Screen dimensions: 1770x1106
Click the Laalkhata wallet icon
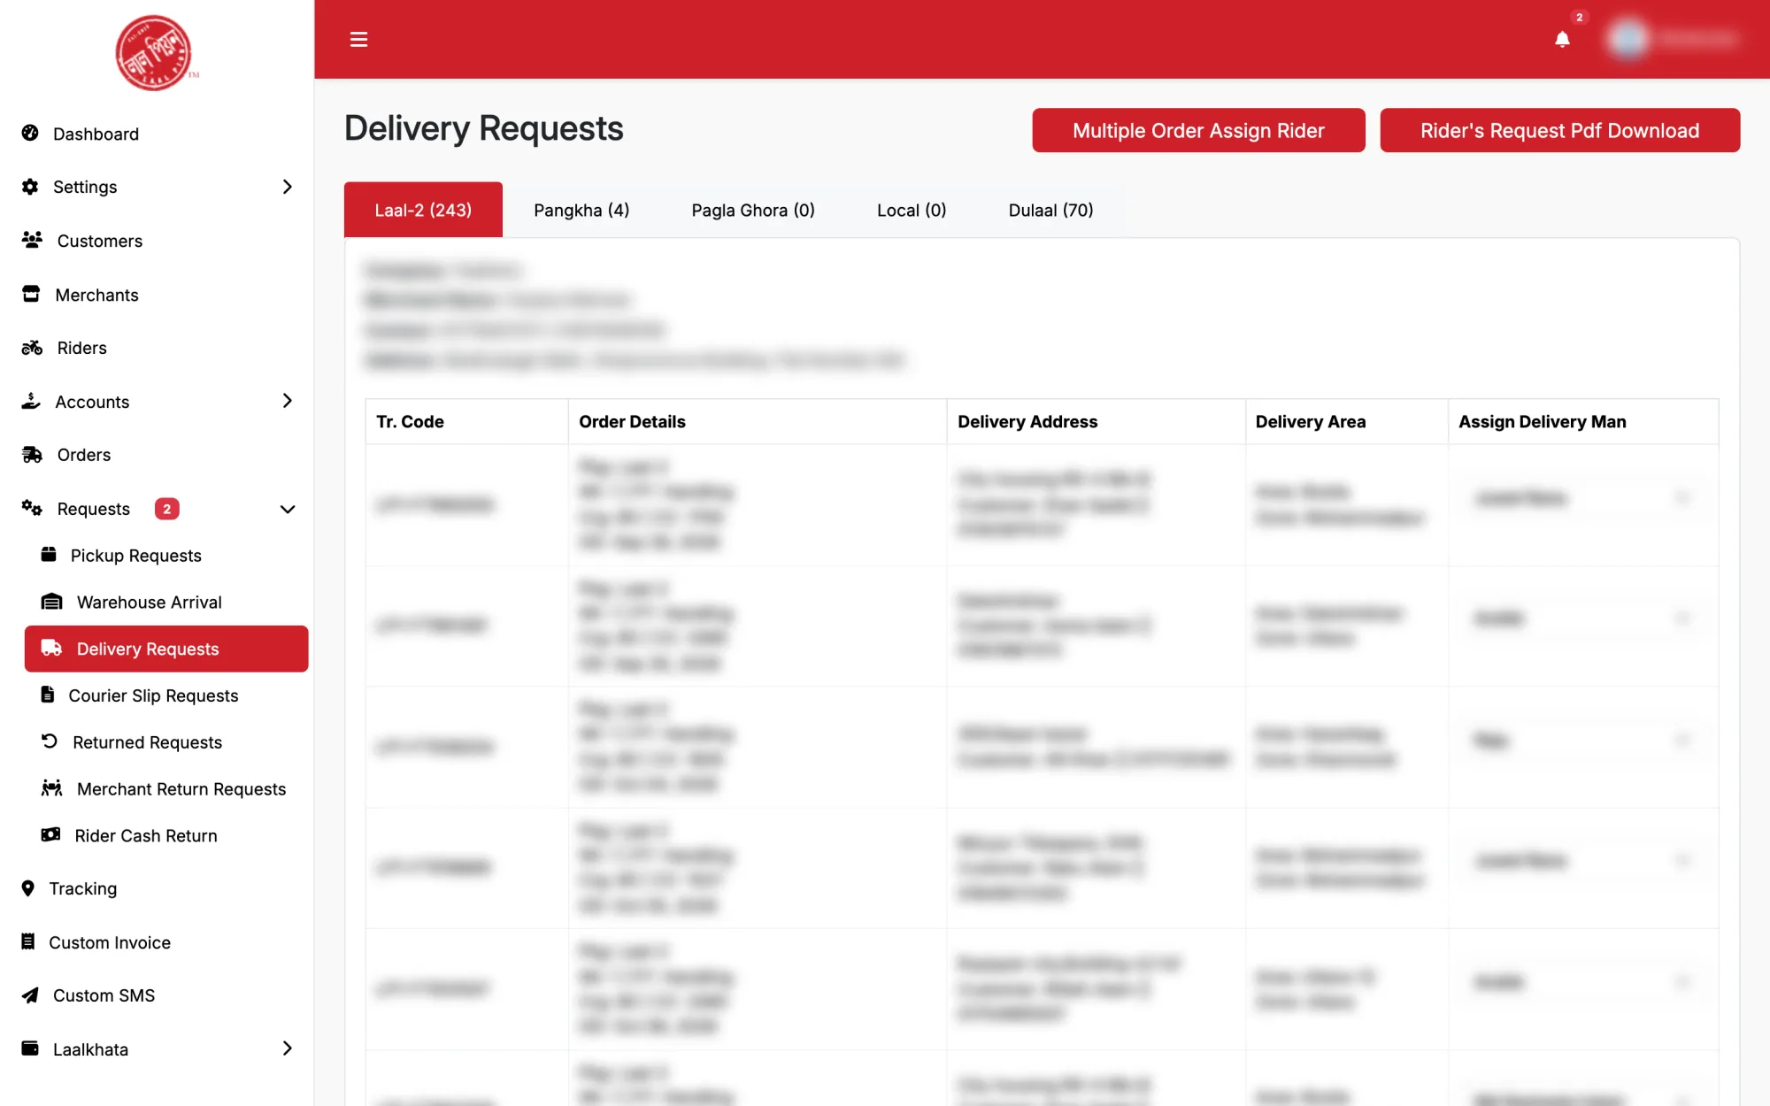[x=30, y=1048]
